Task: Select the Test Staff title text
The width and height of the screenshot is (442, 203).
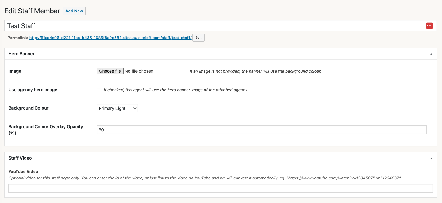Action: [21, 26]
